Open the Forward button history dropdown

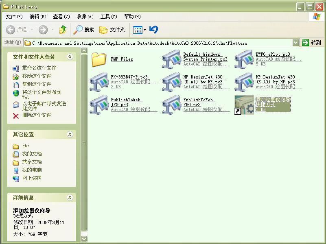pos(53,30)
